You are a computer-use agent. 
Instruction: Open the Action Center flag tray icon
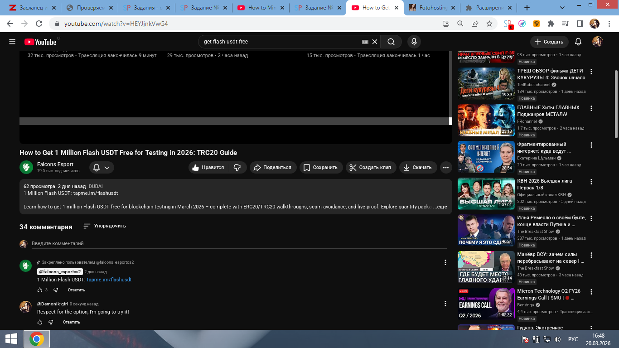click(x=525, y=339)
